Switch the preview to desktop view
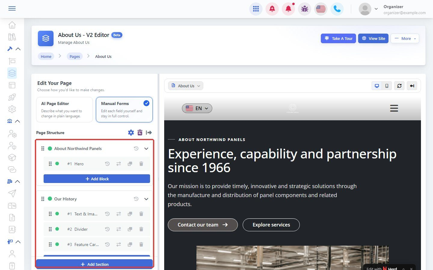 377,86
